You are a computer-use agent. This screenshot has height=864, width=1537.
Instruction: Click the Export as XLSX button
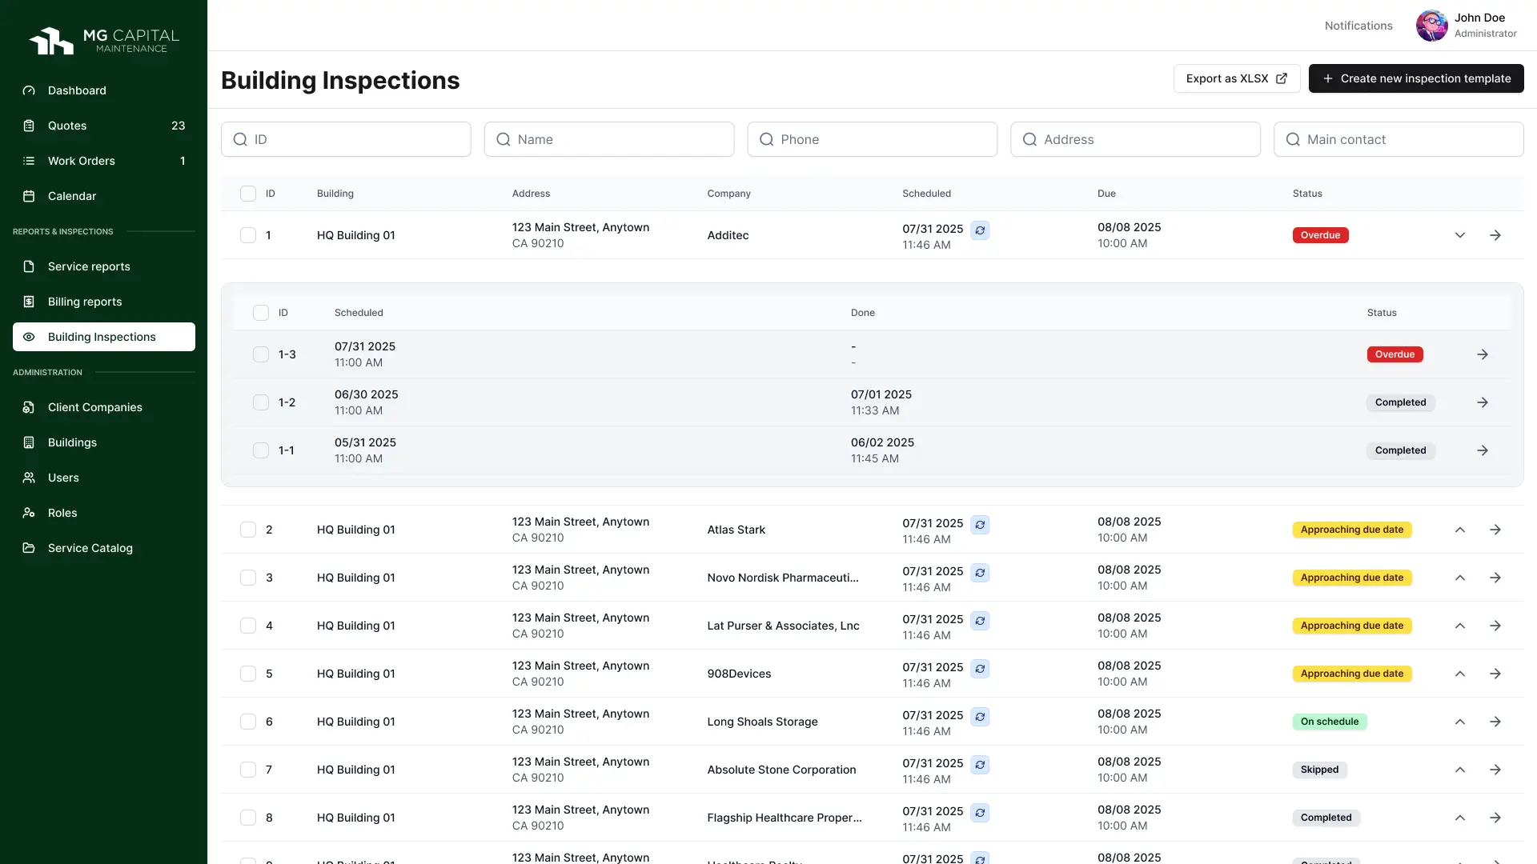(1236, 78)
